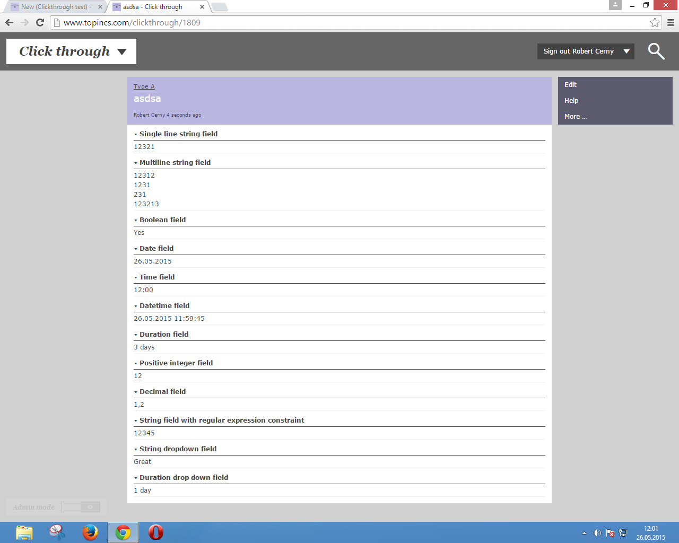
Task: Open Help in the side menu
Action: pos(571,101)
